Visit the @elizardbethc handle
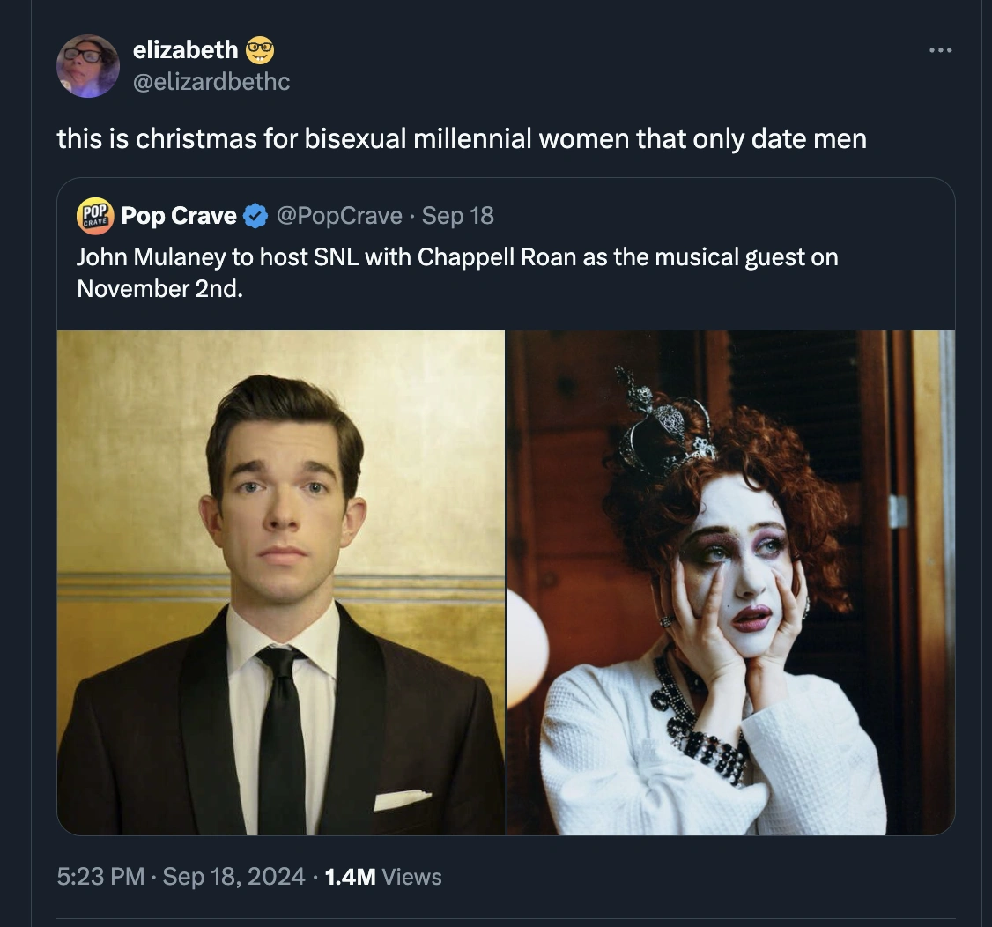Screen dimensions: 992x927 tap(211, 82)
